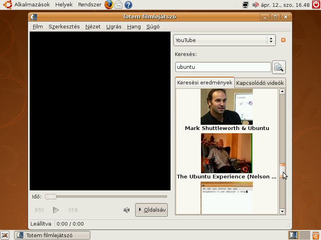Select the Keresési eredmények tab

click(205, 82)
